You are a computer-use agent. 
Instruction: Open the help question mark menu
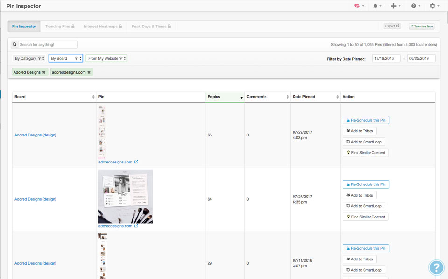414,6
